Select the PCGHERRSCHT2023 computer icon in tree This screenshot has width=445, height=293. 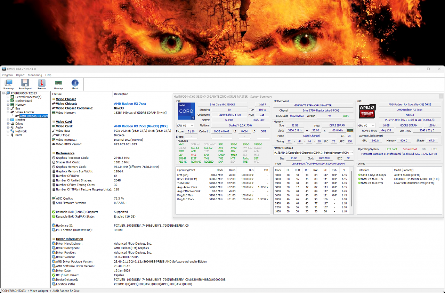tap(8, 93)
